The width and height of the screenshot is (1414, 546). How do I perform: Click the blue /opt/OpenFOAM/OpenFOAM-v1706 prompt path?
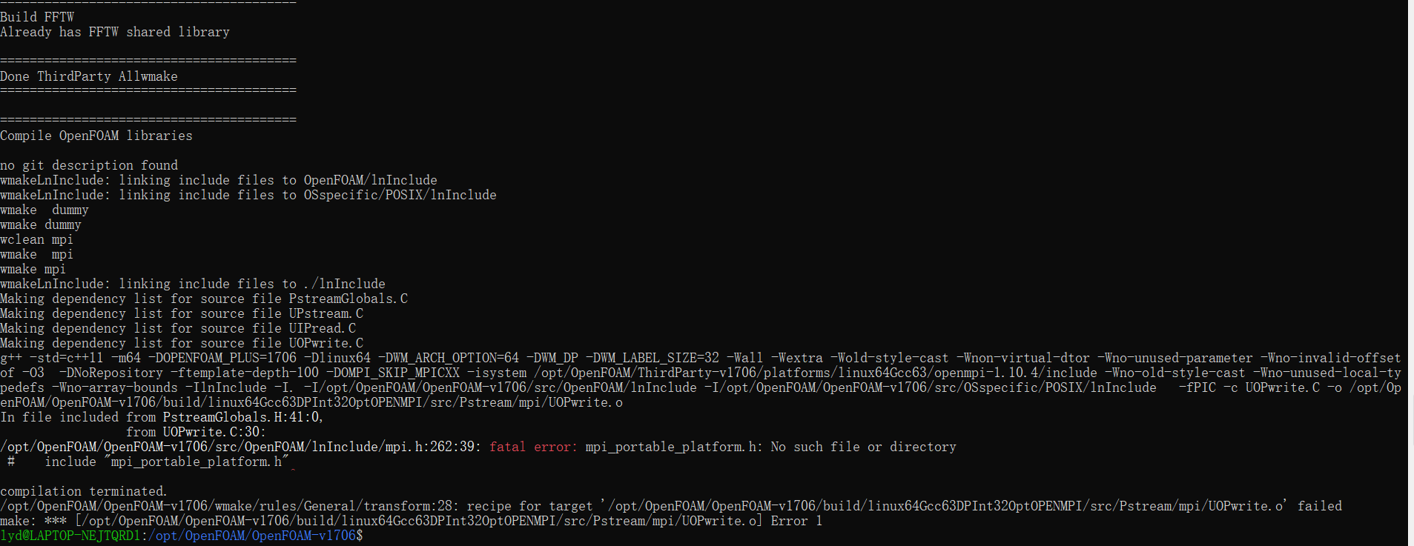(252, 536)
